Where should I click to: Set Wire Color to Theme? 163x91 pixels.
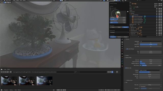pos(113,27)
